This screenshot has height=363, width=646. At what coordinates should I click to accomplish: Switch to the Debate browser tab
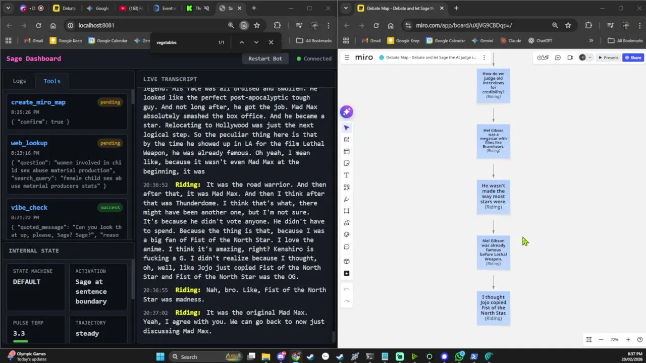(x=65, y=8)
